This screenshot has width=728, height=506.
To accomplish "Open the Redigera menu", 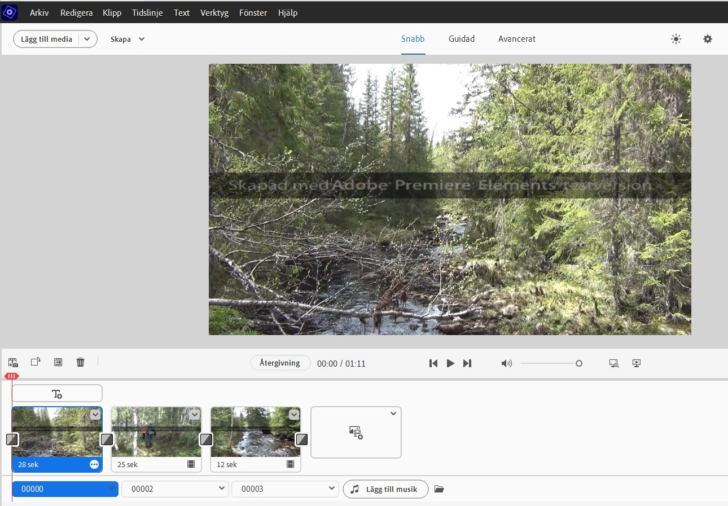I will point(76,12).
